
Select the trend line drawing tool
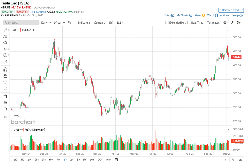[5, 30]
